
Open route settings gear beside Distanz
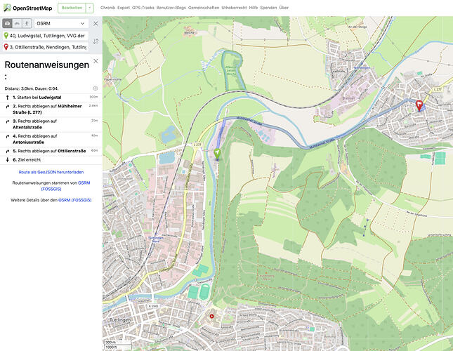pyautogui.click(x=96, y=88)
